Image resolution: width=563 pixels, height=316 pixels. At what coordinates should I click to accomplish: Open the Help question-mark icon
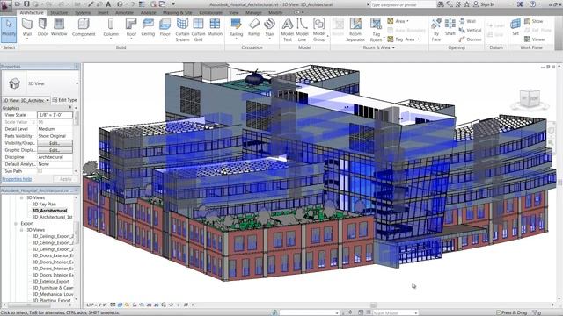click(533, 4)
